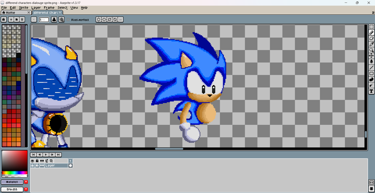Toggle lock for all layers in header
The height and width of the screenshot is (193, 375).
click(x=37, y=161)
